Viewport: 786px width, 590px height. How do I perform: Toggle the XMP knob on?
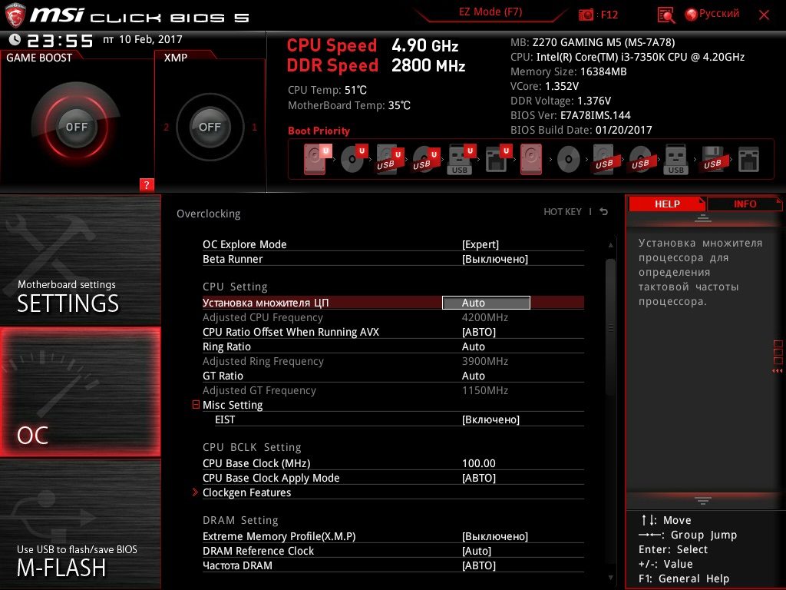click(210, 127)
